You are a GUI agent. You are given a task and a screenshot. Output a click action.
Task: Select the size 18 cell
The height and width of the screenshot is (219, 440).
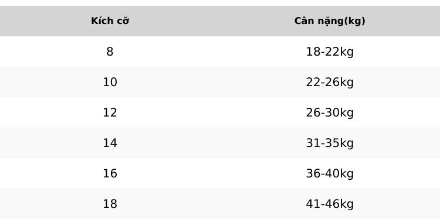point(110,204)
